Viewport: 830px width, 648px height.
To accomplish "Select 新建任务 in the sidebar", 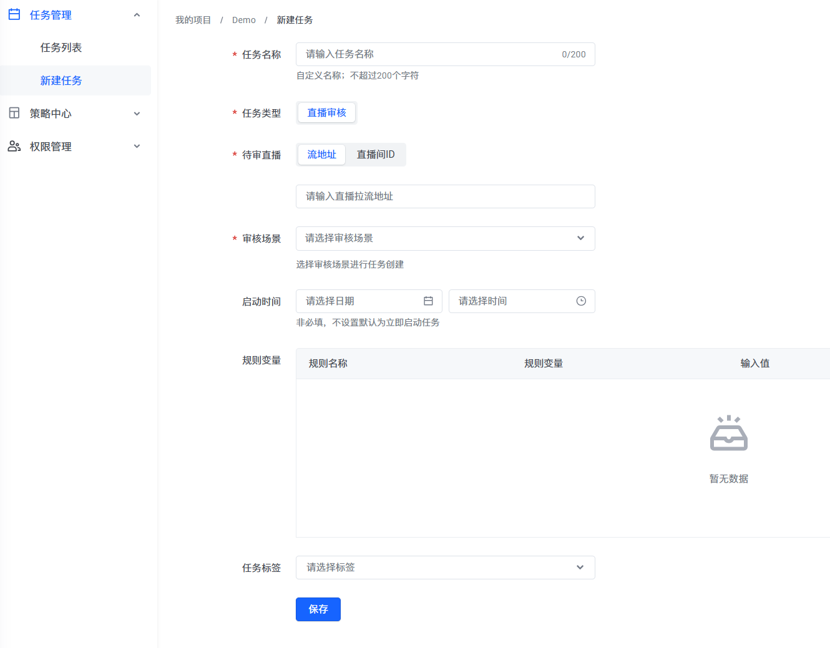I will click(61, 80).
